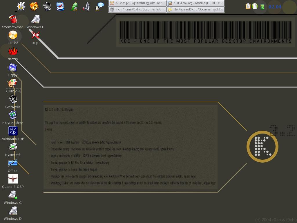The height and width of the screenshot is (223, 297).
Task: Switch to KDE-Look.org Mozilla taskbar entry
Action: (195, 3)
